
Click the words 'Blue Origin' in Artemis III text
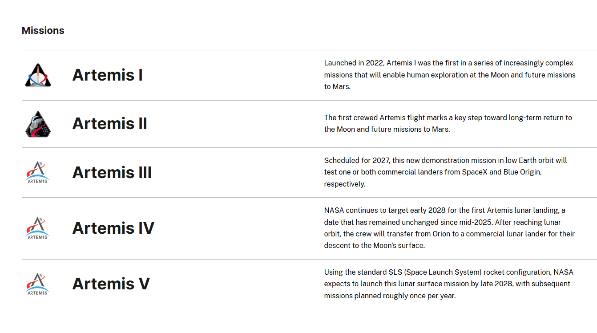point(521,172)
